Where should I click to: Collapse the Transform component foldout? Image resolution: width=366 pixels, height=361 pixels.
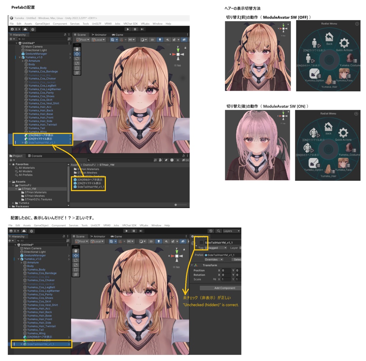tap(192, 265)
